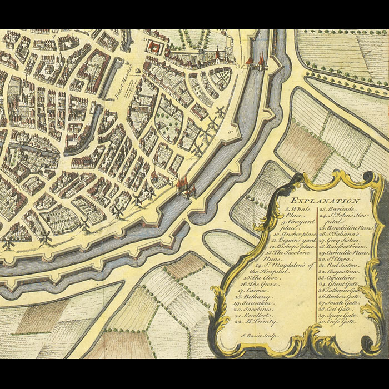Screen dimensions: 389x389
Task: Click the "Beast Market" label on map
Action: (x=124, y=81)
